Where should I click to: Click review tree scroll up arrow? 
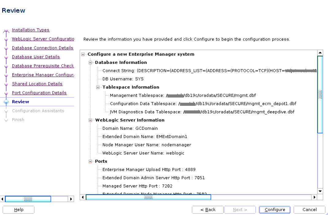pos(320,53)
